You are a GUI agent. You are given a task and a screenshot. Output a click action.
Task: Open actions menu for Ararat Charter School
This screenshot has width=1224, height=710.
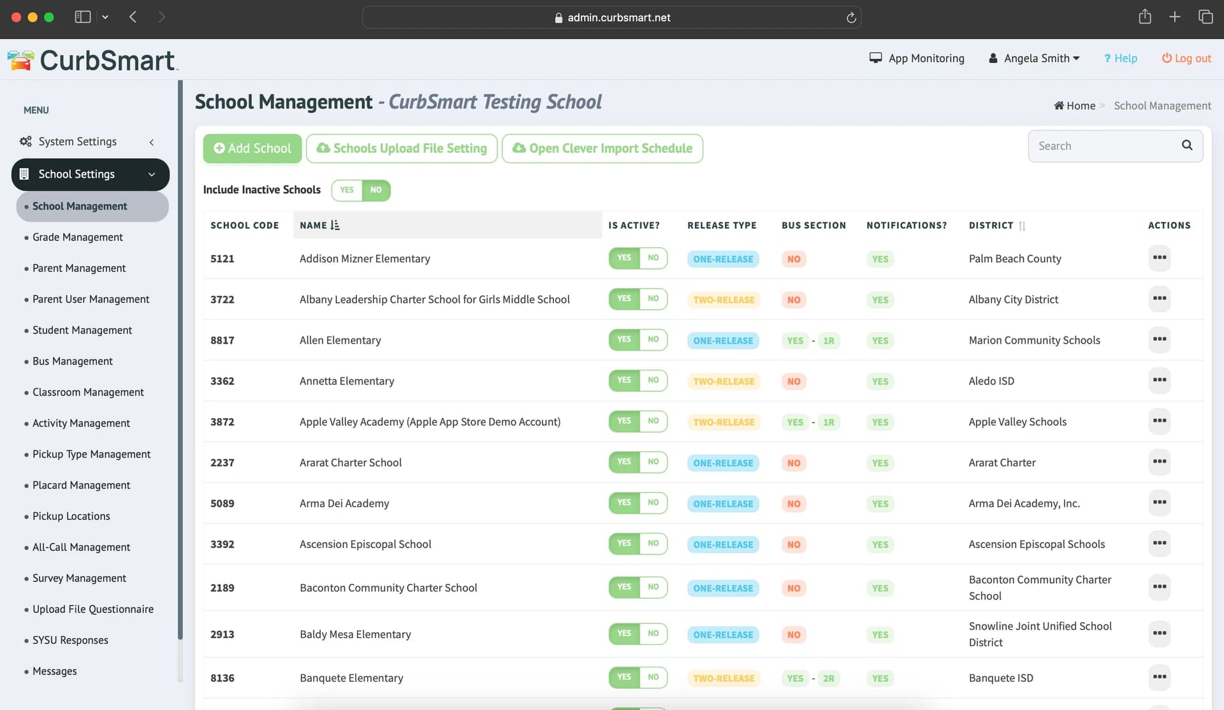click(x=1159, y=462)
